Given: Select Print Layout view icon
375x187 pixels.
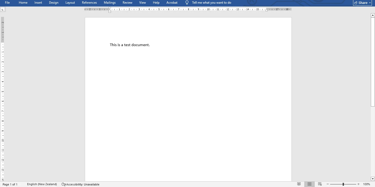Looking at the screenshot, I should tap(309, 184).
